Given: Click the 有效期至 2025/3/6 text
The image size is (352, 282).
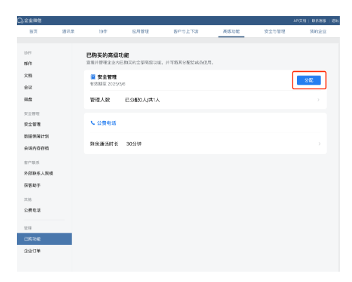Looking at the screenshot, I should click(107, 84).
